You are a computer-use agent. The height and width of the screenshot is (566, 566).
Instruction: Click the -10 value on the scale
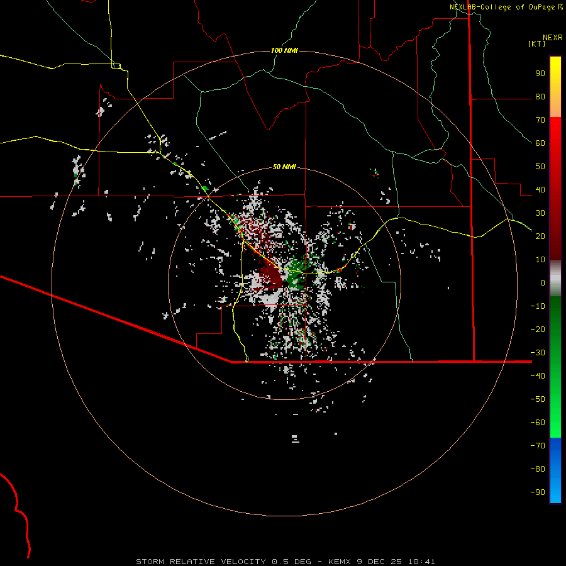click(538, 306)
